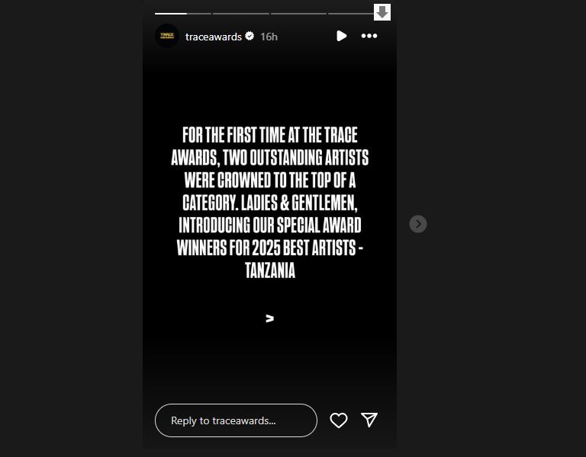Click the word TANZANIA in the story
The height and width of the screenshot is (457, 586).
[270, 270]
